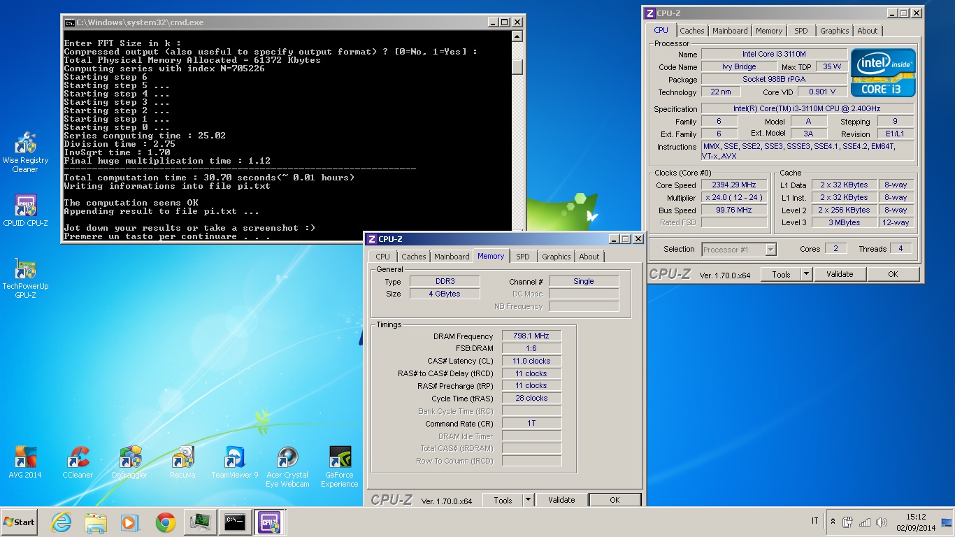955x537 pixels.
Task: Open the clock showing 15:12
Action: coord(915,522)
